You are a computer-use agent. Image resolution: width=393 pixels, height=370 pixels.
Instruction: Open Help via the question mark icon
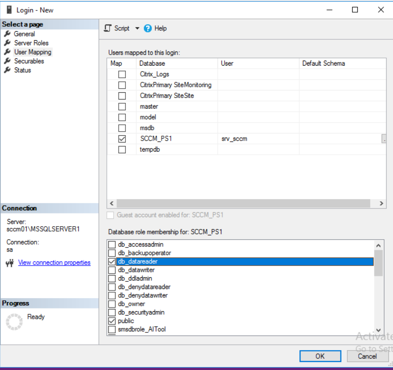coord(147,28)
